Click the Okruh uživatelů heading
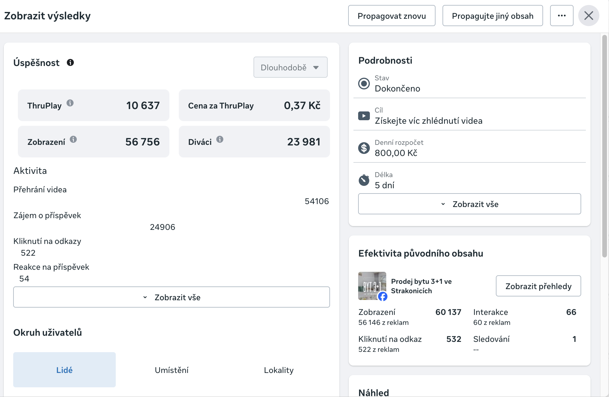 [x=48, y=332]
